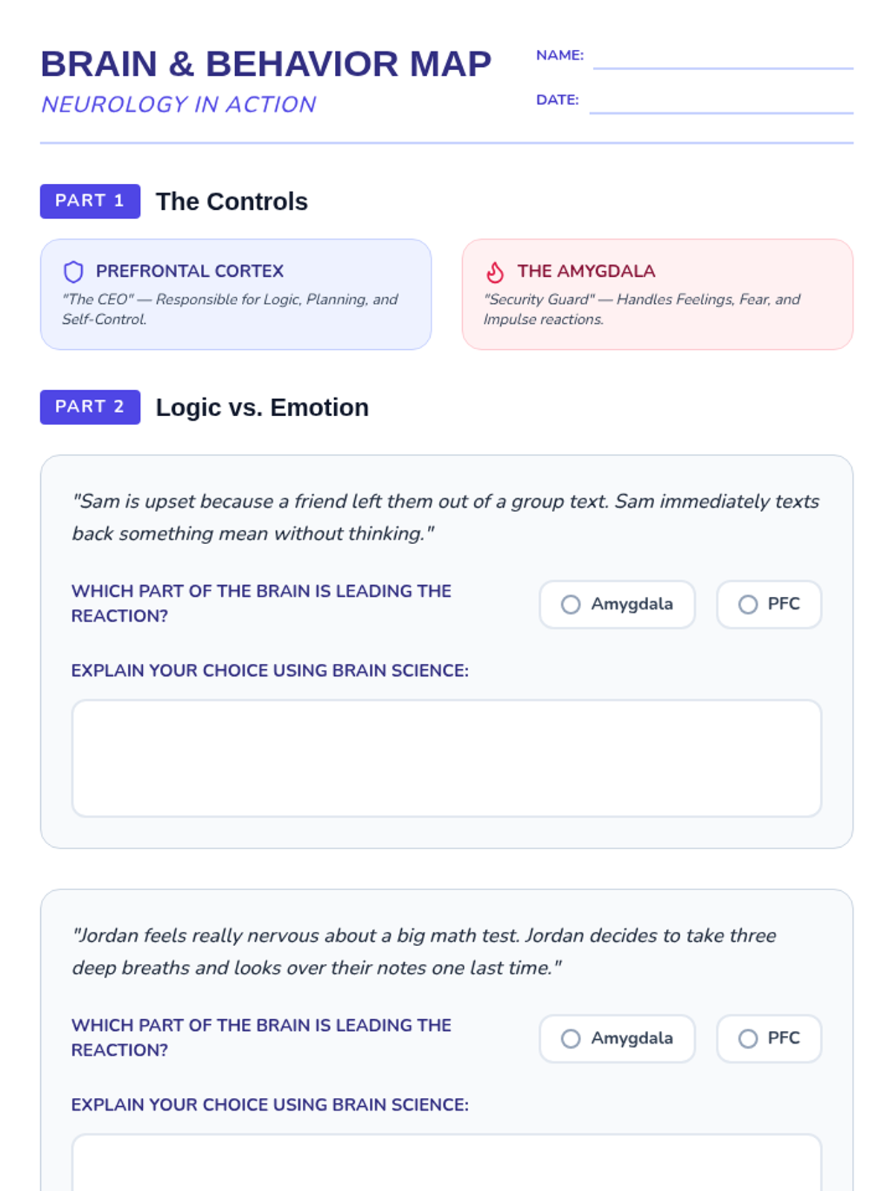Click The Controls section heading
Viewport: 893px width, 1191px height.
231,202
